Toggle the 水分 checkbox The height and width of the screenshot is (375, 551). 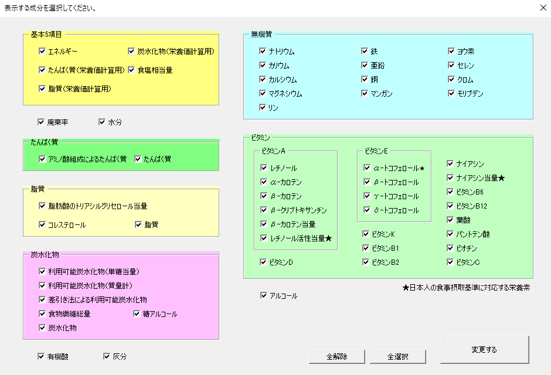pos(103,122)
